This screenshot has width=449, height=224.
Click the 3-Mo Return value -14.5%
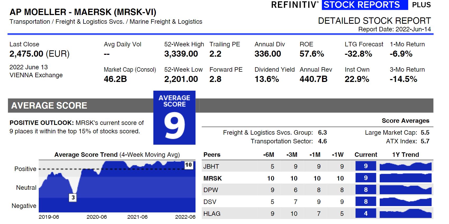click(403, 79)
